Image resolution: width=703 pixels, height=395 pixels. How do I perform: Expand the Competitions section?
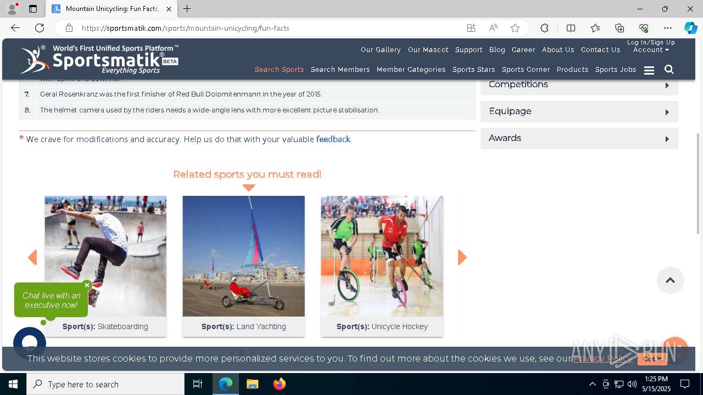pyautogui.click(x=579, y=85)
